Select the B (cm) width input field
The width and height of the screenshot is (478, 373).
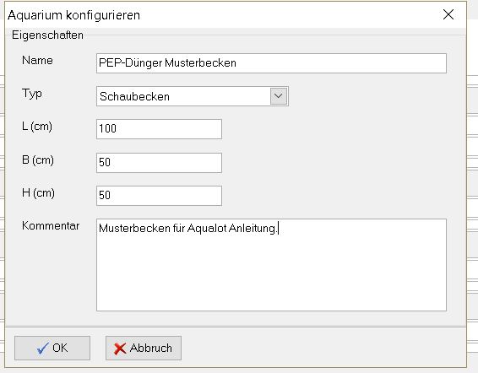[159, 163]
